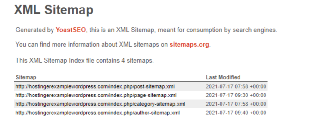
Task: Click the word Sitemap in the large title
Action: [69, 10]
